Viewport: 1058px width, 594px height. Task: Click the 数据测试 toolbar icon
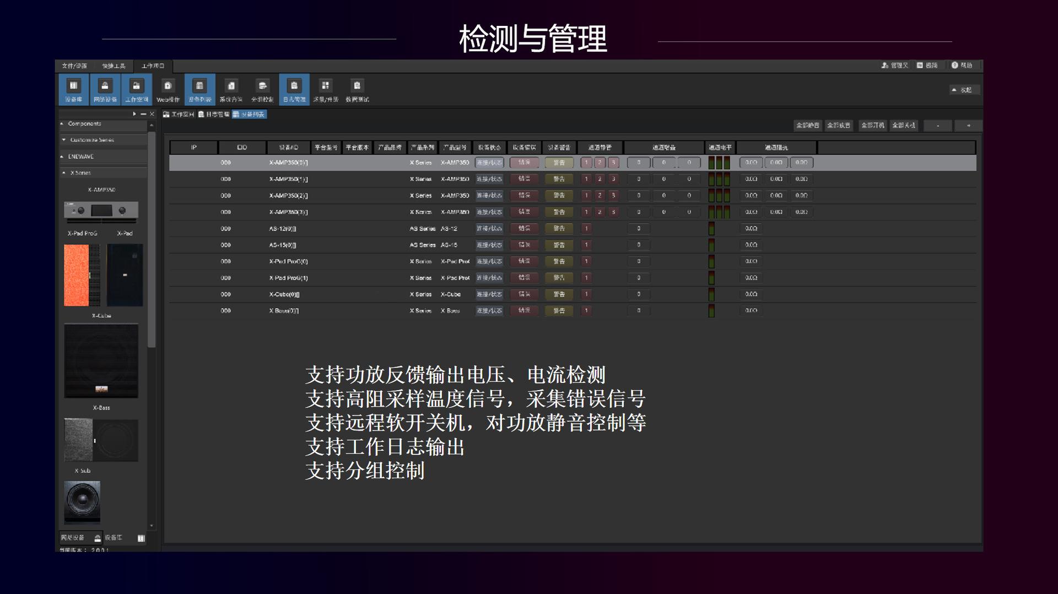[358, 89]
